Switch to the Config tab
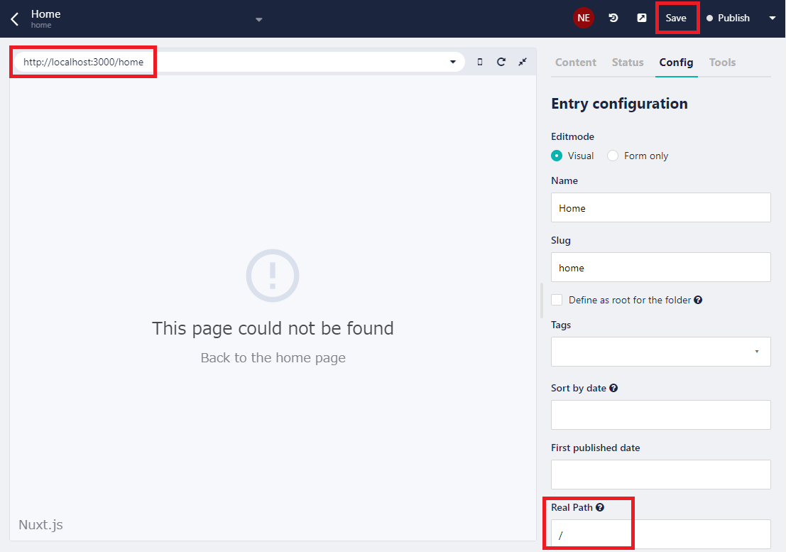The width and height of the screenshot is (786, 552). pos(676,63)
